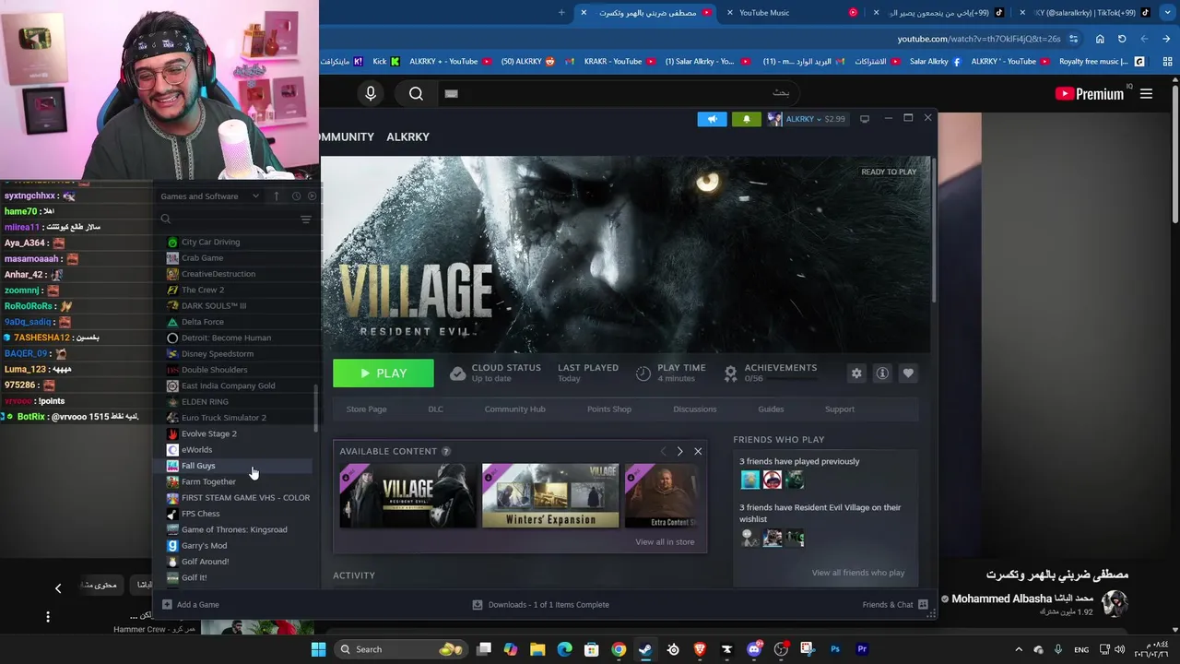1180x664 pixels.
Task: Select ELDEN RING in the game list
Action: click(x=205, y=401)
